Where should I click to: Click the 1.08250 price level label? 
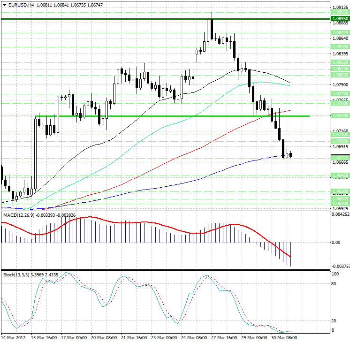340,62
